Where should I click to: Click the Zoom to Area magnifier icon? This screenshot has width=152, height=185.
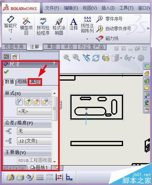76,58
